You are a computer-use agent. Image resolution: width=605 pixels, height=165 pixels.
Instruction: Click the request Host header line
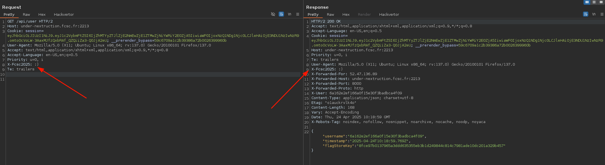48,26
